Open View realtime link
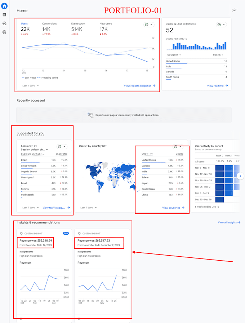The image size is (245, 323). tap(215, 86)
